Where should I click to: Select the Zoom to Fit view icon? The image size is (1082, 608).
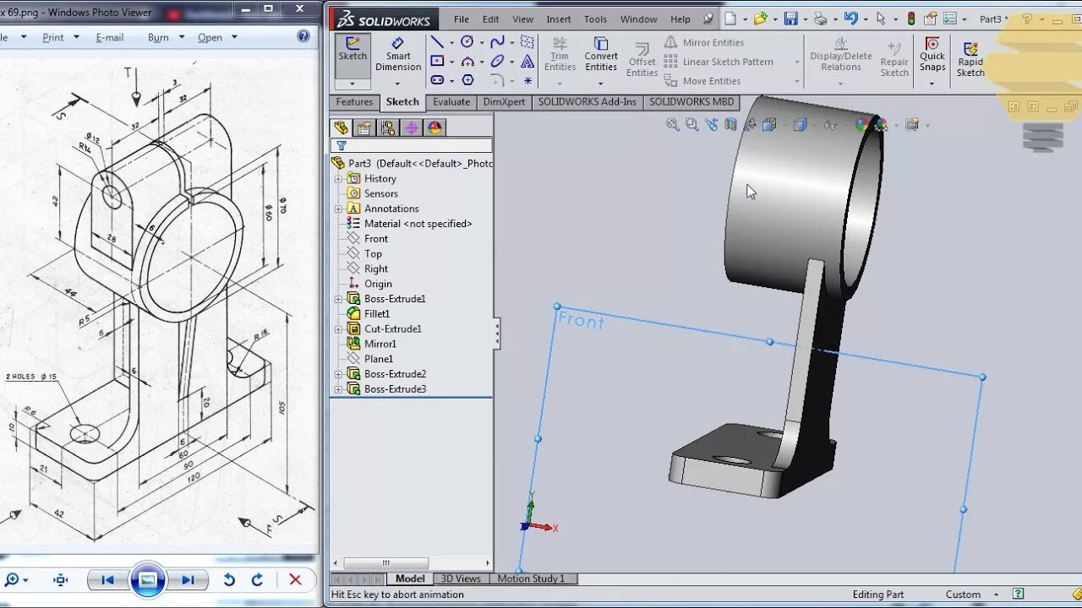672,124
